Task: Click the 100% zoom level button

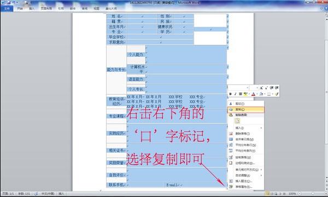Action: point(292,194)
